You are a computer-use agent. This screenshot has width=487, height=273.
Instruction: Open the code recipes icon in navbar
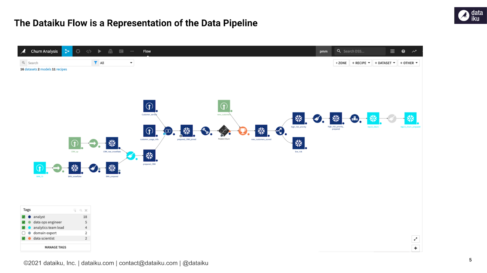point(89,51)
